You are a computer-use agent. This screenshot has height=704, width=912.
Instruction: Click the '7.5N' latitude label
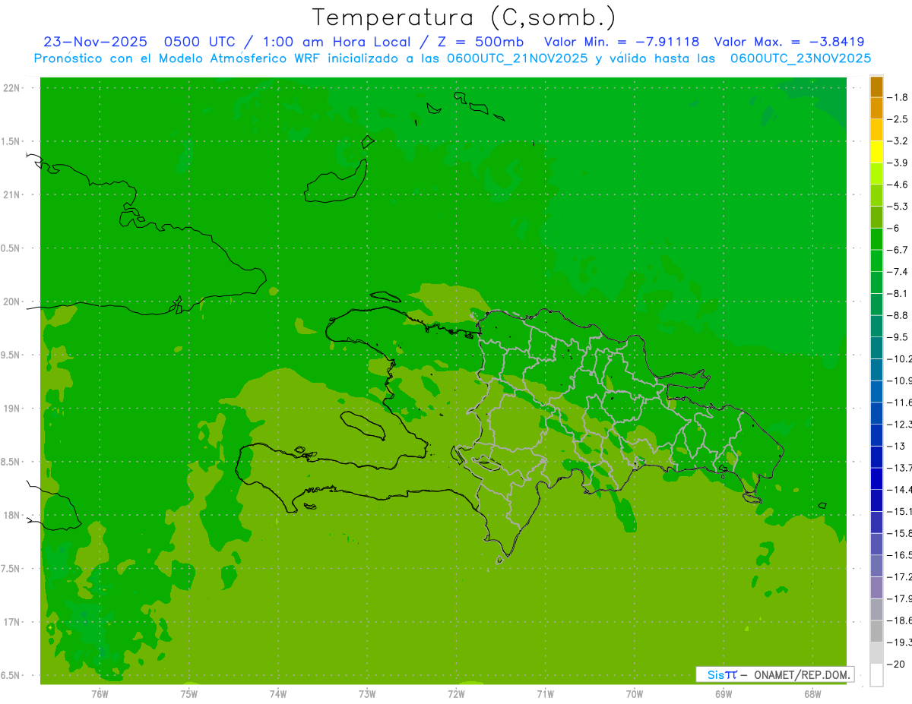point(11,569)
